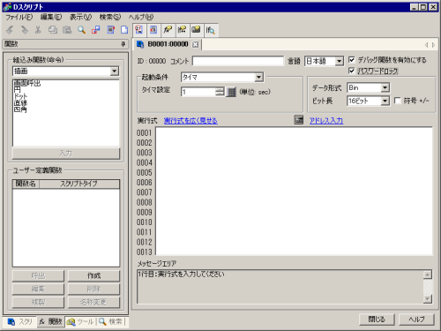Click the 実行式を広く見せる link

191,121
